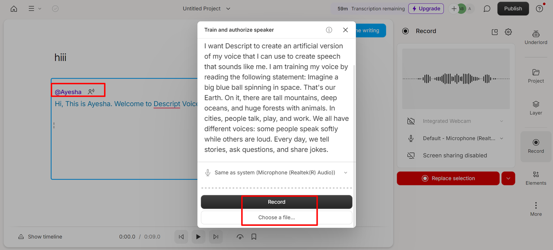Open the Layer sidebar panel
Viewport: 553px width, 250px height.
tap(536, 108)
